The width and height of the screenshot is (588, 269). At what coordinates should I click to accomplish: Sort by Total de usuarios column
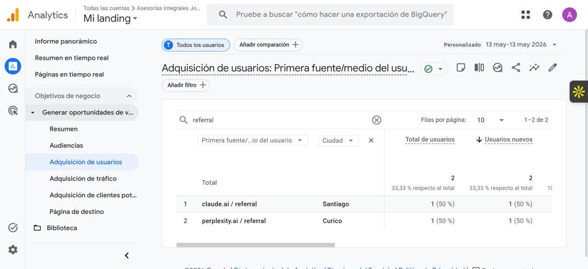point(430,139)
